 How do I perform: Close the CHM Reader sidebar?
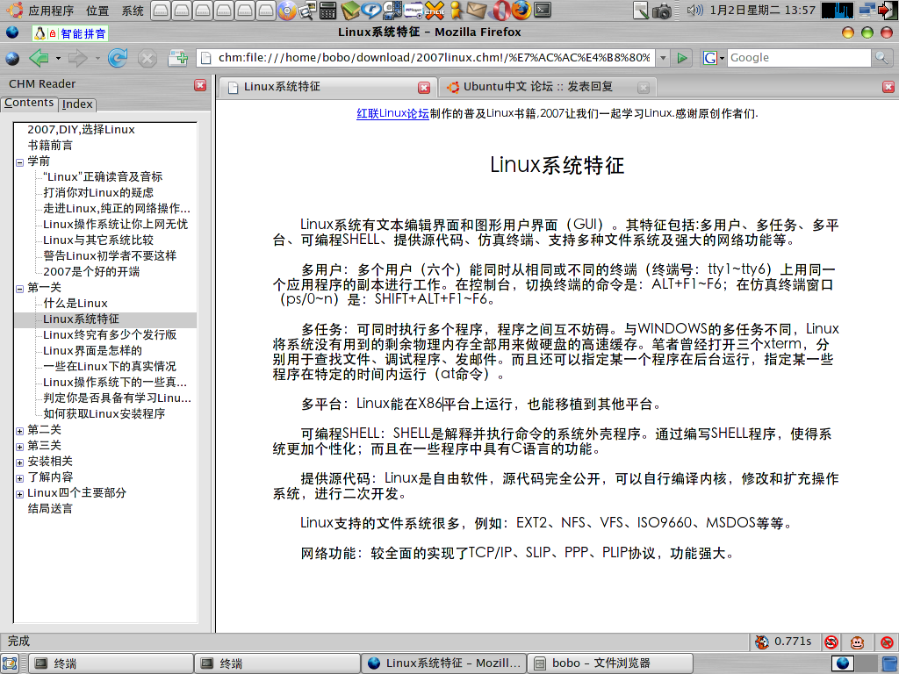(200, 85)
